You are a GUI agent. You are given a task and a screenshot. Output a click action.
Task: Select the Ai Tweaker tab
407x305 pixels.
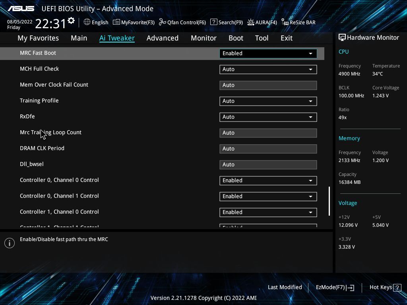tap(117, 38)
